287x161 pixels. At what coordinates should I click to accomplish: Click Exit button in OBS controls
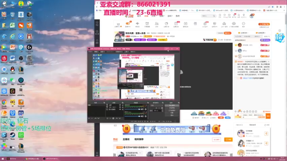(x=172, y=115)
